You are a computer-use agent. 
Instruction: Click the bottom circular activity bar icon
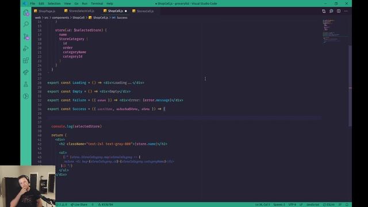point(26,96)
